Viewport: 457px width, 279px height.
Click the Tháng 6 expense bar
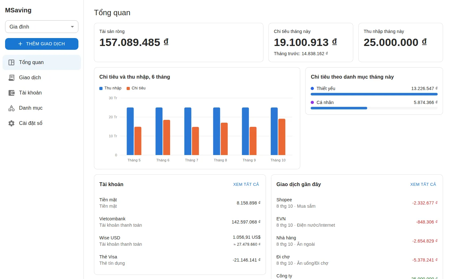point(167,138)
